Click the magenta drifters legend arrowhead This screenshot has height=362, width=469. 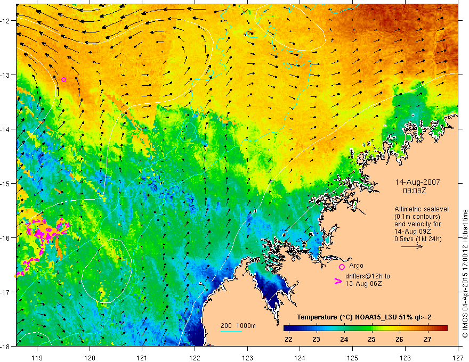[x=338, y=281]
